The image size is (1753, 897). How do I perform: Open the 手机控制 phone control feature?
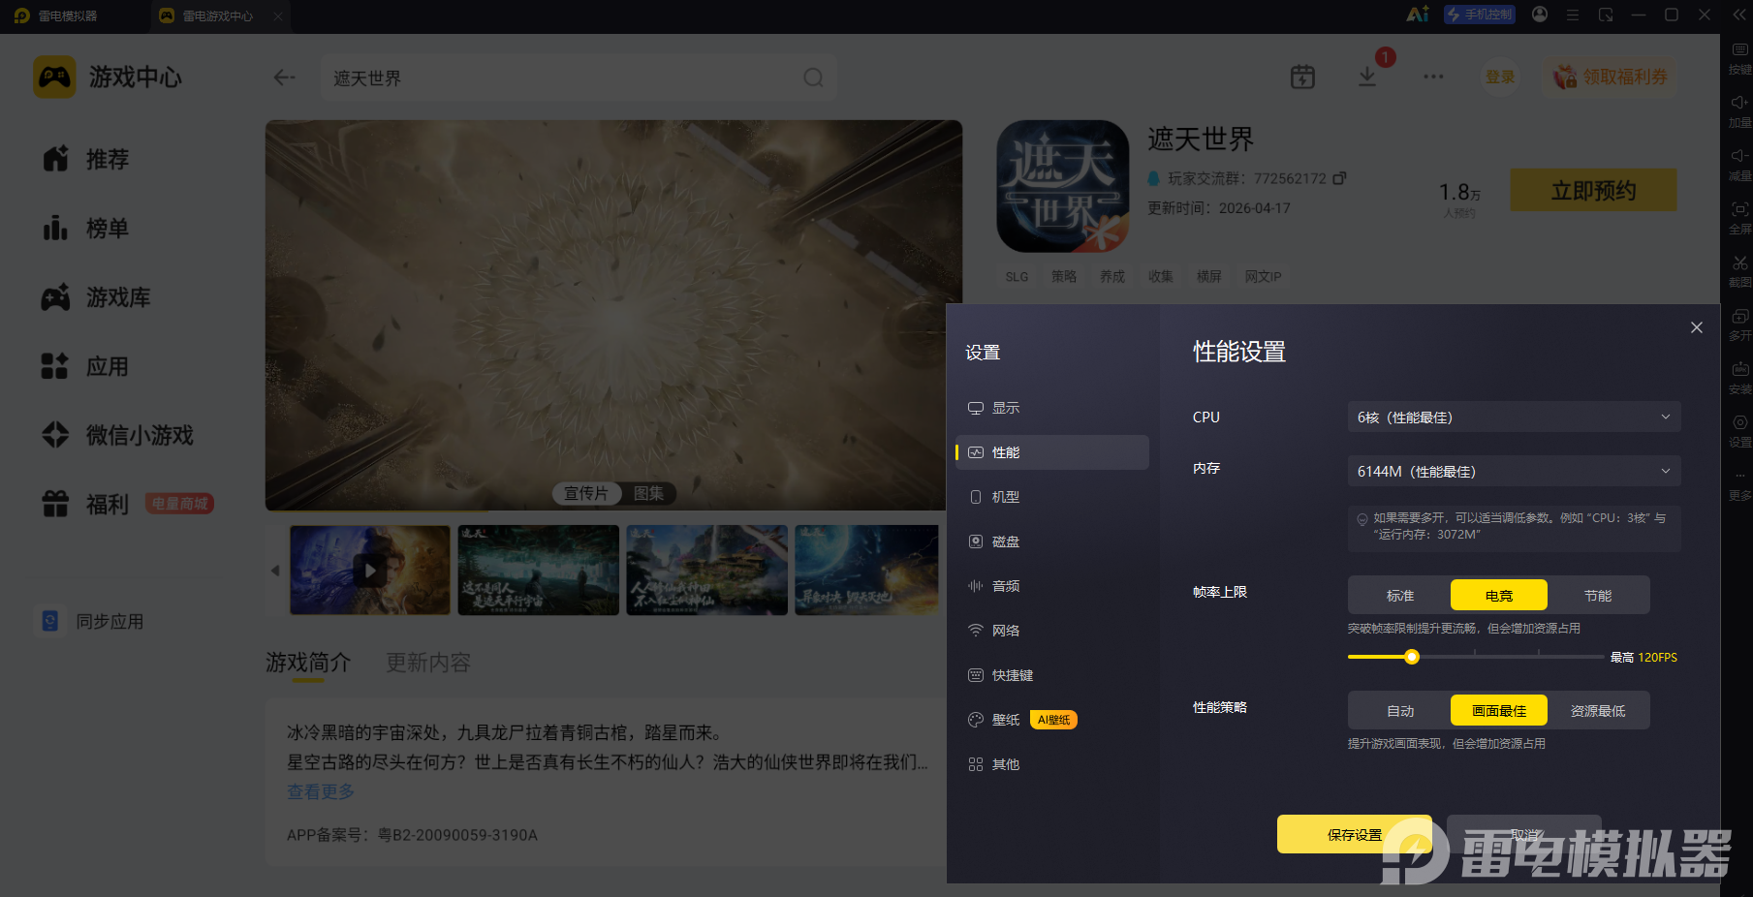[x=1480, y=15]
